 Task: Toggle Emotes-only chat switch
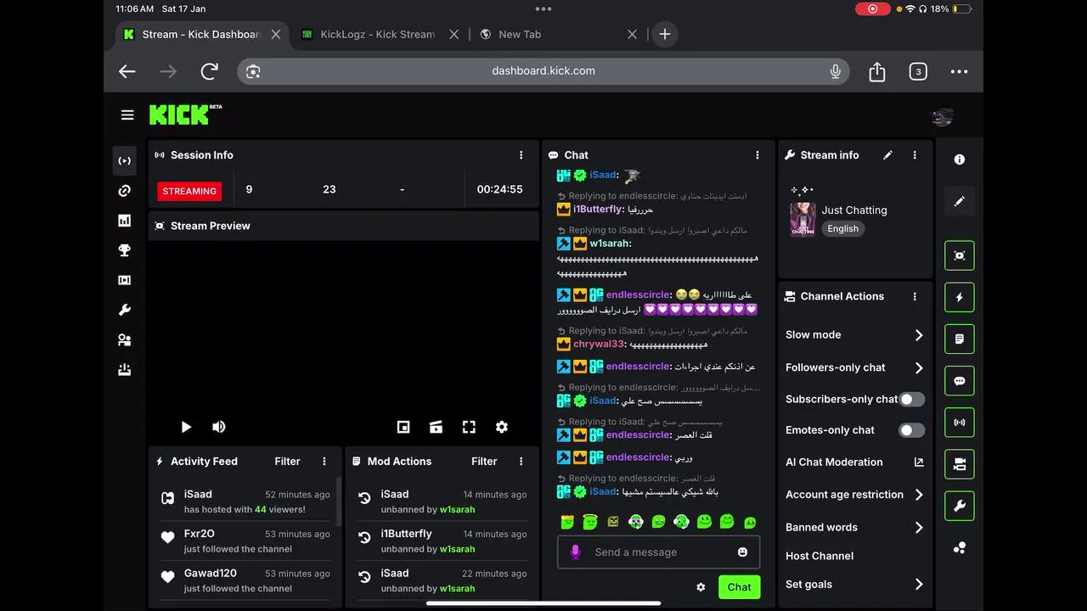pos(912,430)
